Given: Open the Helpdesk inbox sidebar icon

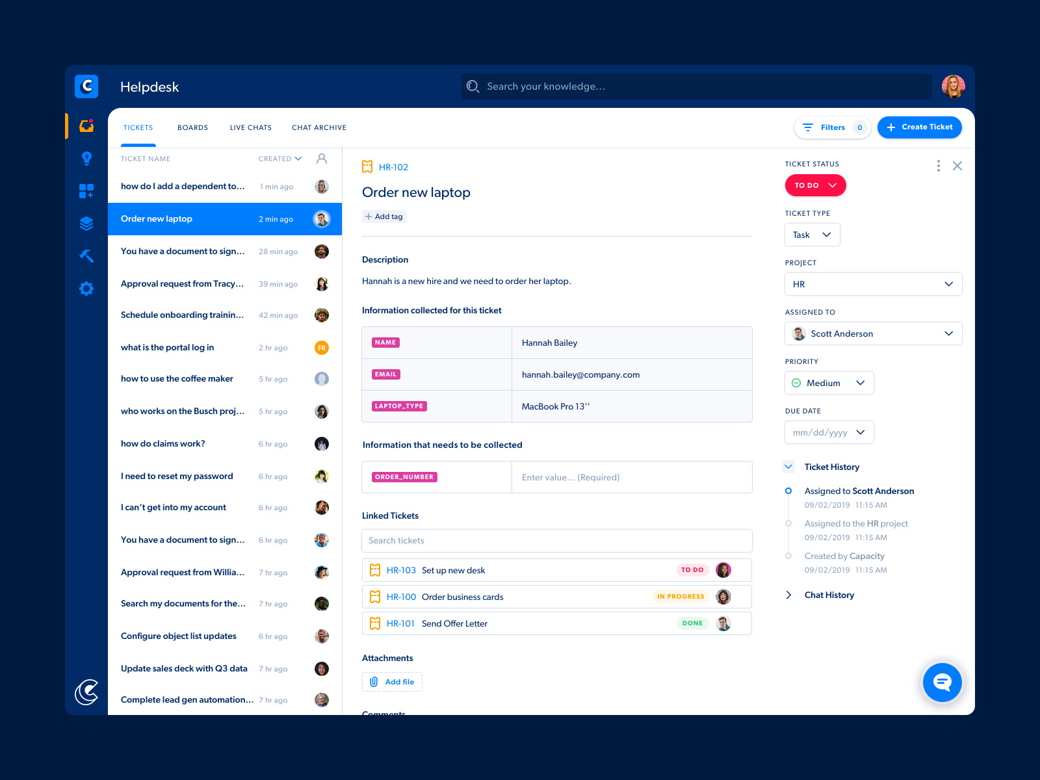Looking at the screenshot, I should click(86, 126).
